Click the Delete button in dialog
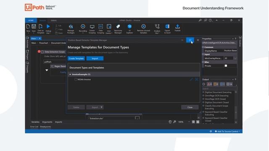The width and height of the screenshot is (269, 151). click(x=76, y=107)
